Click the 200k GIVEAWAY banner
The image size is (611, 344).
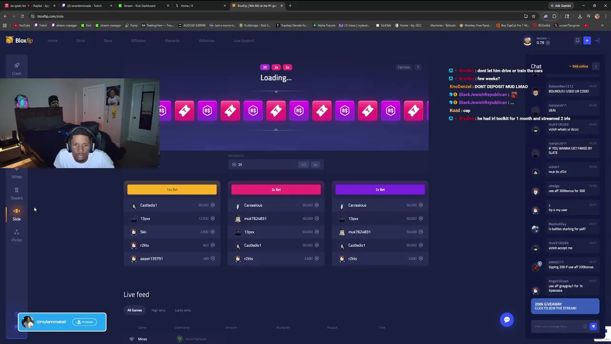(565, 306)
